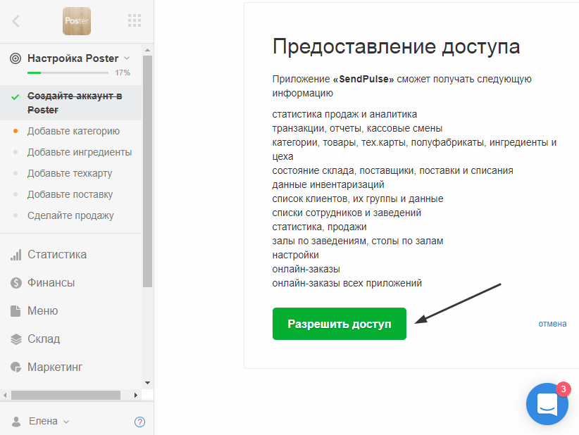Click the back chevron arrow icon

16,21
